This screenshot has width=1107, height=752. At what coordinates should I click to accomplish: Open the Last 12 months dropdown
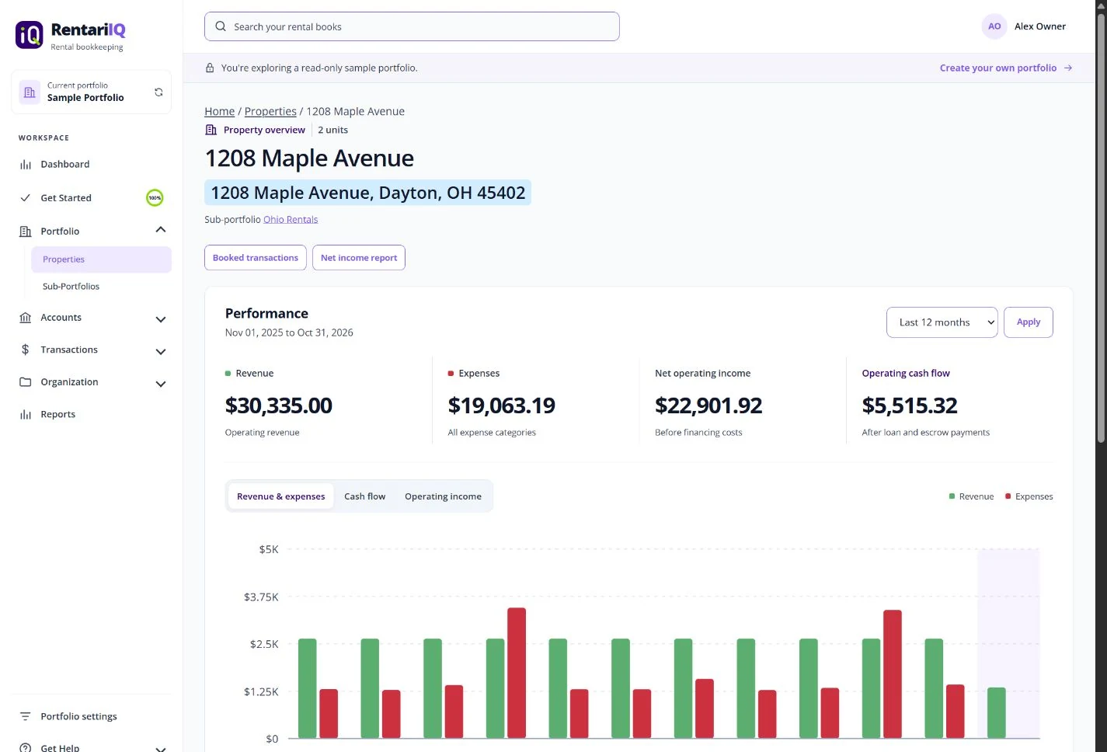942,322
